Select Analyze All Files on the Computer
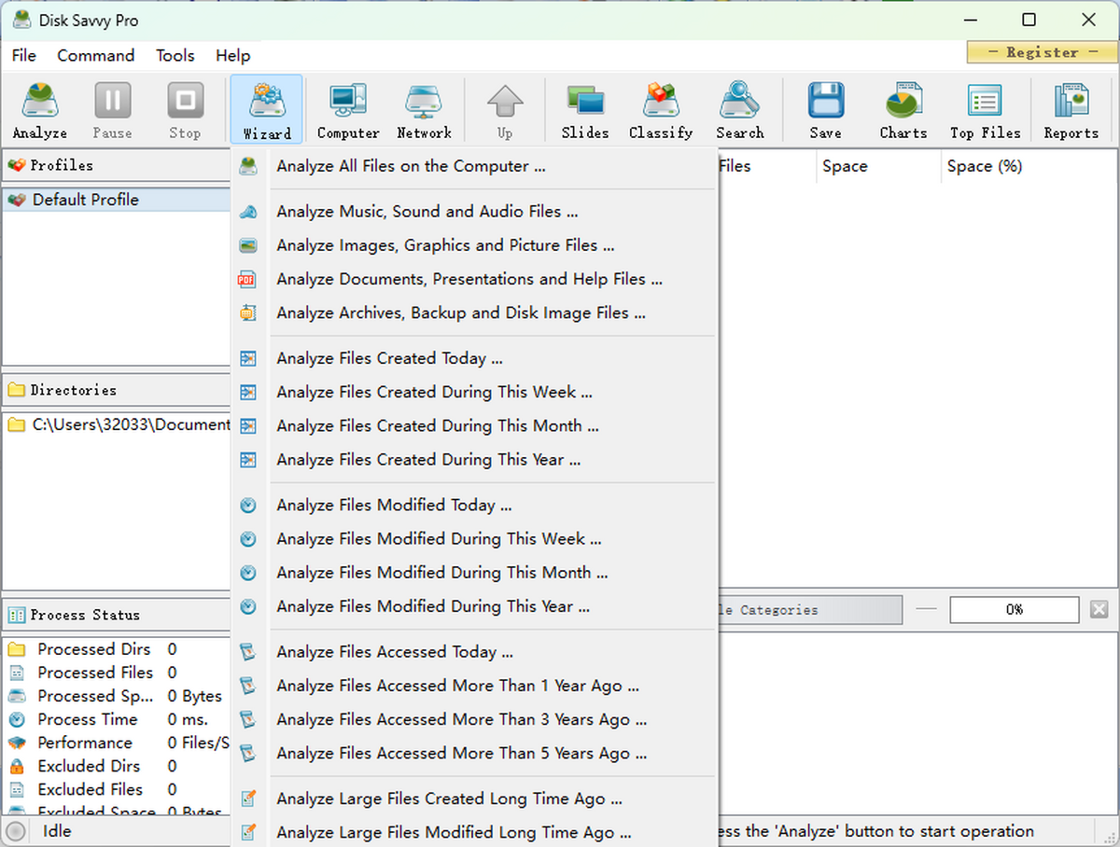 tap(411, 167)
